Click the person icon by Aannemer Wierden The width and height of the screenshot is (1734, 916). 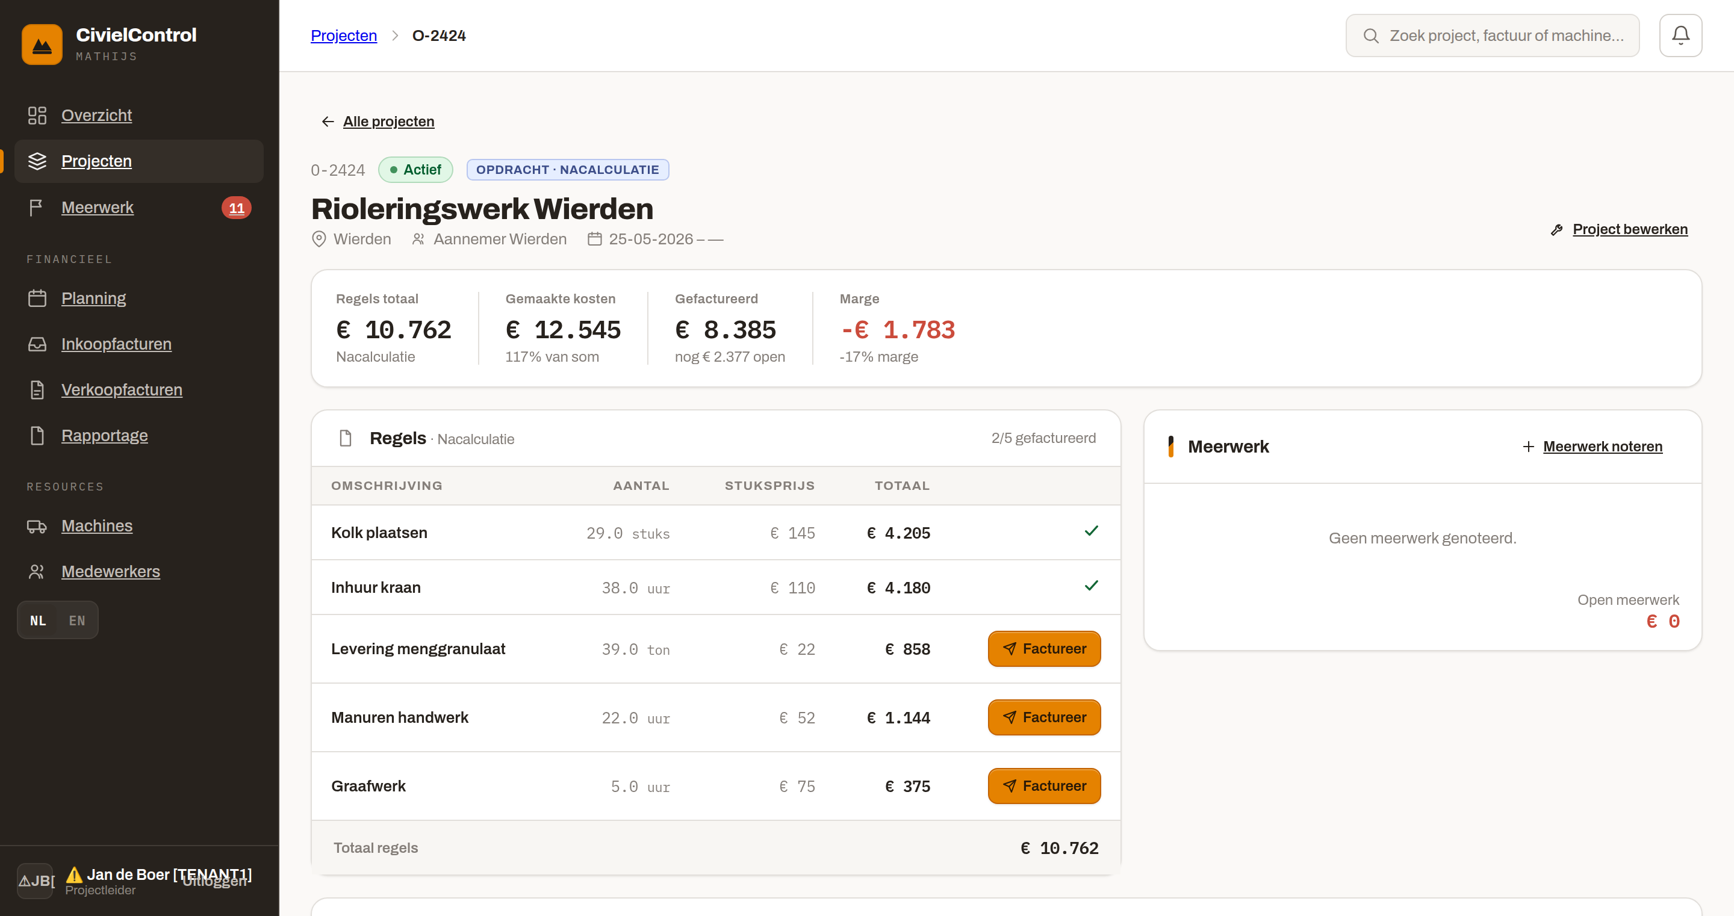(418, 239)
